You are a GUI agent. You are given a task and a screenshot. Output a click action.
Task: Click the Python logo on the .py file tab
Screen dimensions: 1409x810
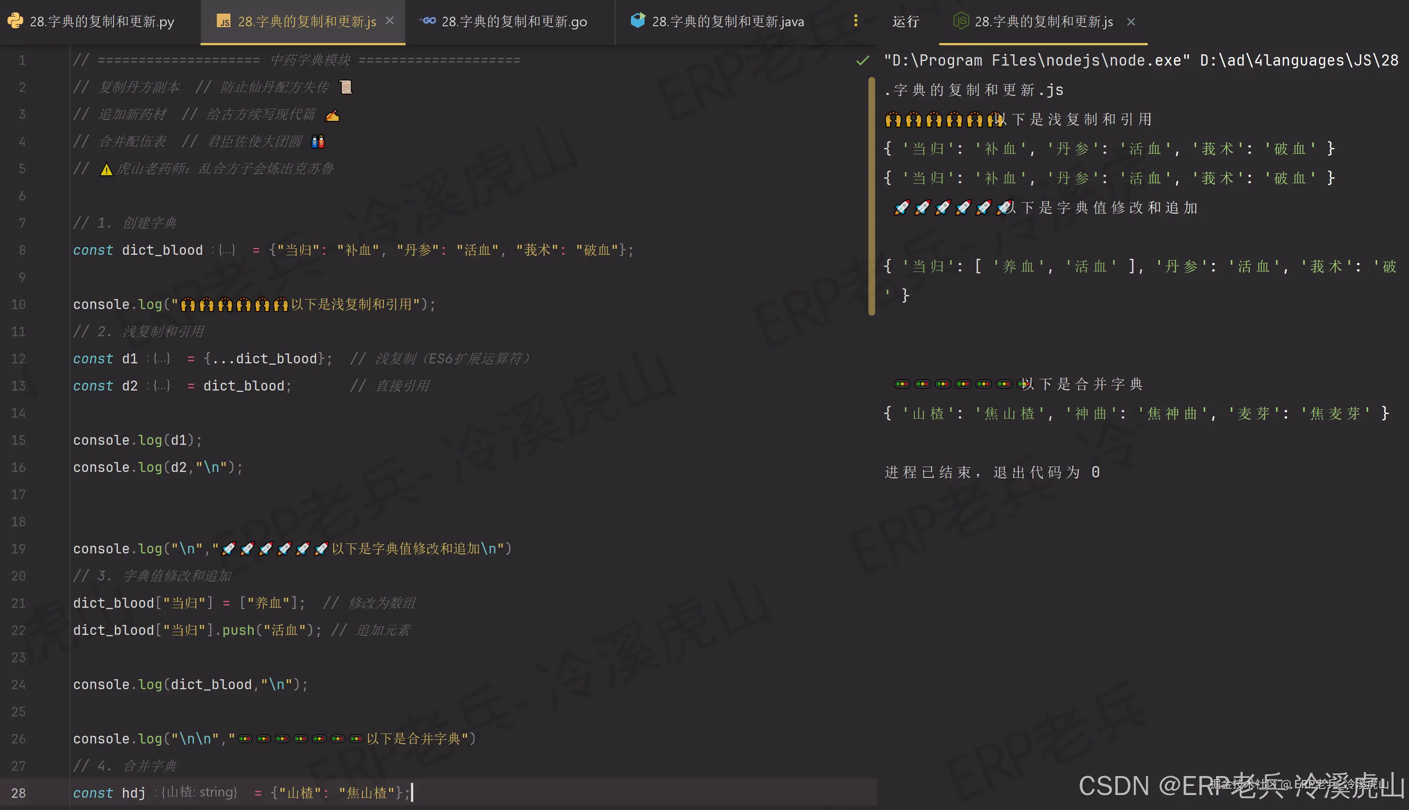pyautogui.click(x=15, y=20)
